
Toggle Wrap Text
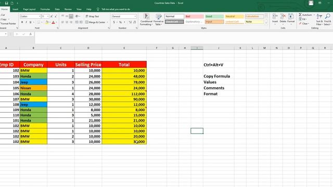pos(92,16)
